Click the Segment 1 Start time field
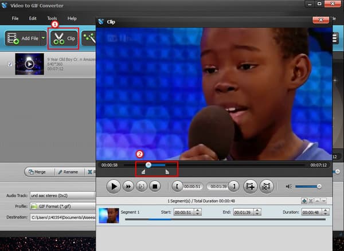The height and width of the screenshot is (251, 344). click(184, 212)
